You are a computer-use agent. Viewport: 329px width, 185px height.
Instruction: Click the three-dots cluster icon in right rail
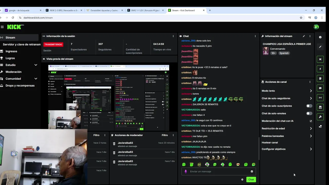[x=320, y=126]
